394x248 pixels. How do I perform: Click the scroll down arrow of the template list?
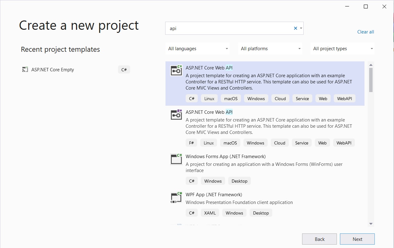click(x=371, y=224)
